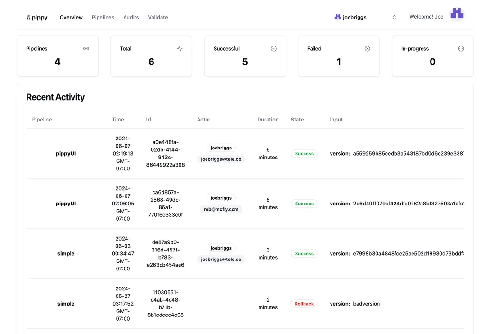Click the pippy logo icon

[29, 18]
